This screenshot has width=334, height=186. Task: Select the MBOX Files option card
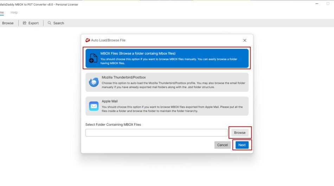pyautogui.click(x=167, y=58)
